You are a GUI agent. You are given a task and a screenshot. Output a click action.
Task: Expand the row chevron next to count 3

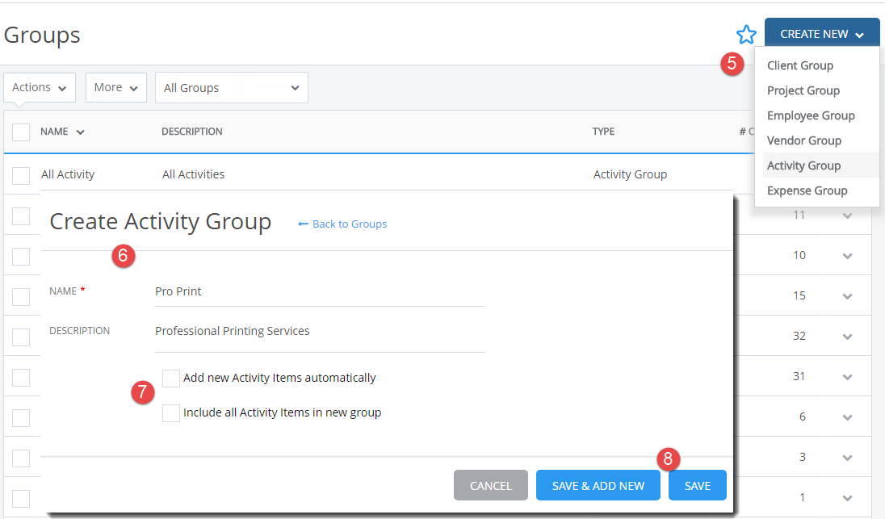click(x=847, y=458)
